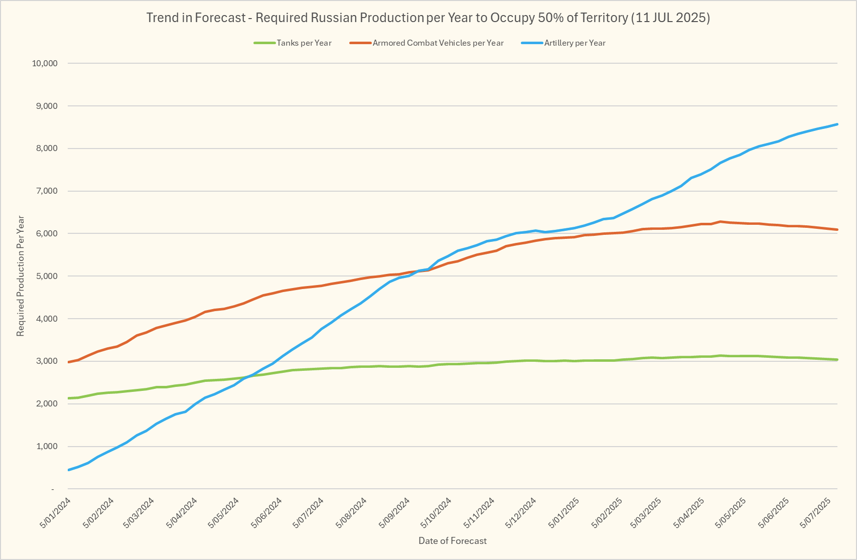Click the 5/09/2024 date label
The height and width of the screenshot is (560, 857).
pos(393,512)
